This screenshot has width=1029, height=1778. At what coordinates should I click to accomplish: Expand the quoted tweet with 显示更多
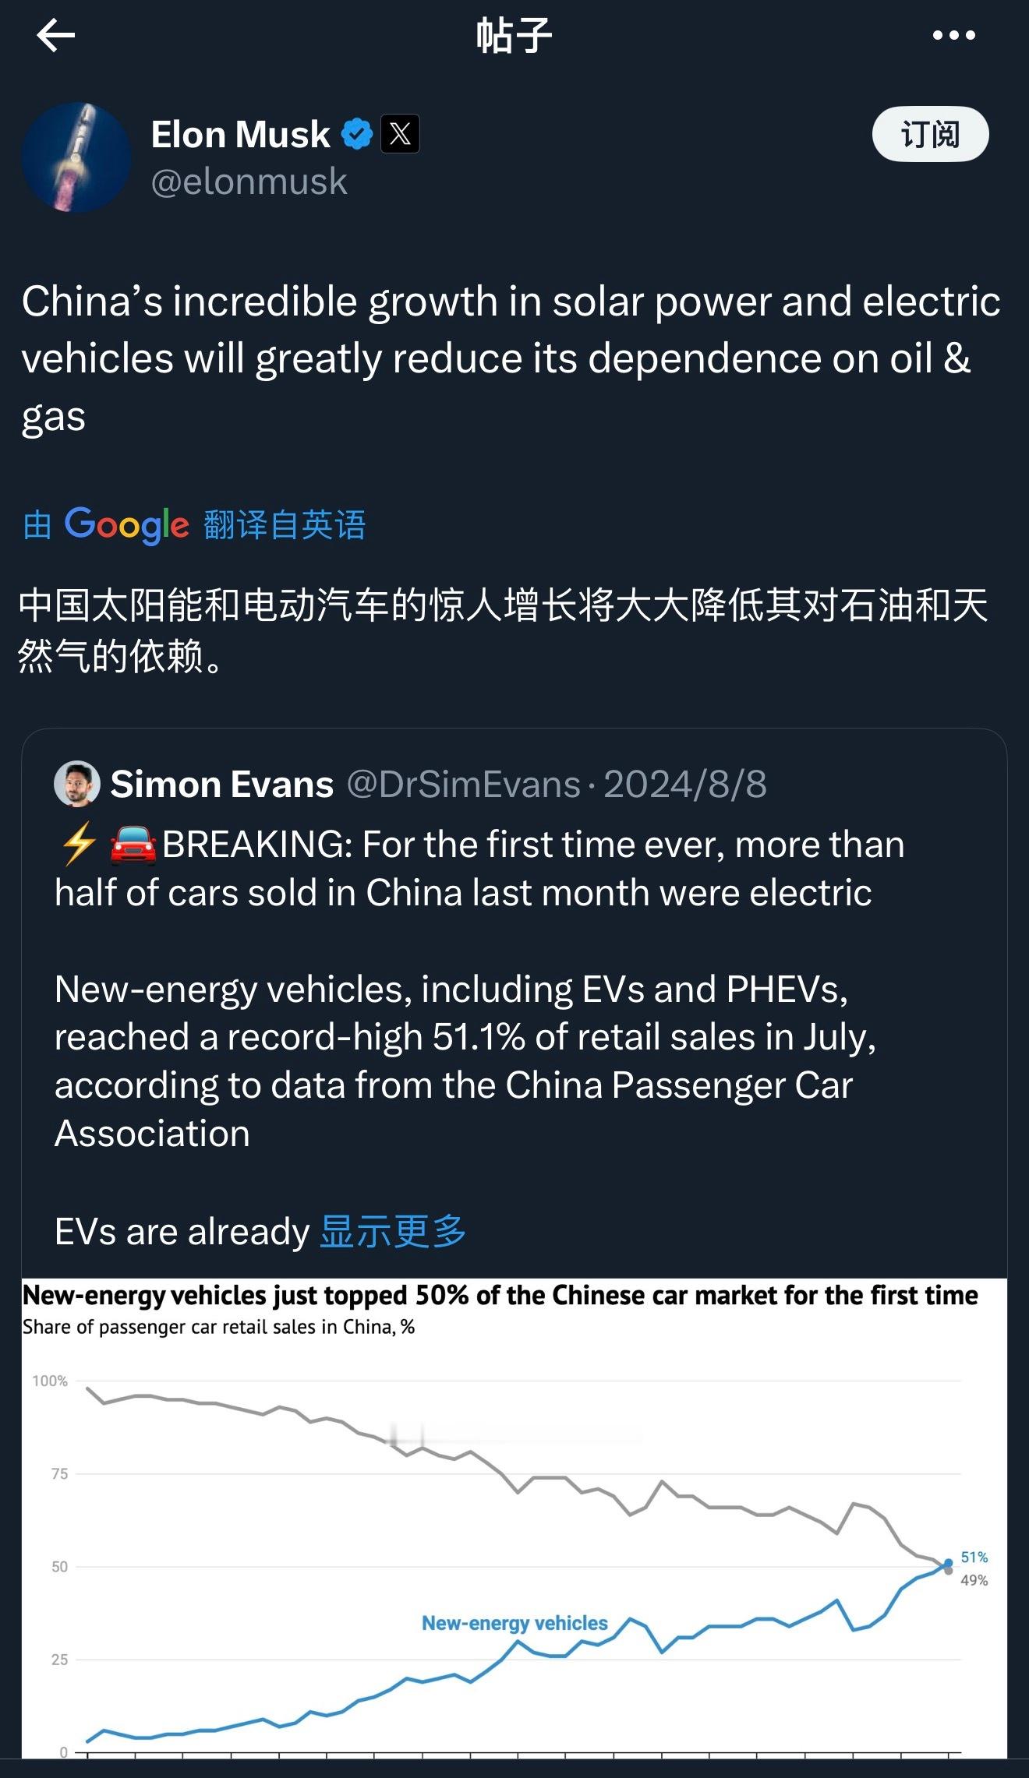[x=391, y=1229]
